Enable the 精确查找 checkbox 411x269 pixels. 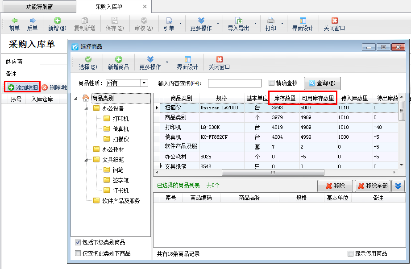[272, 83]
